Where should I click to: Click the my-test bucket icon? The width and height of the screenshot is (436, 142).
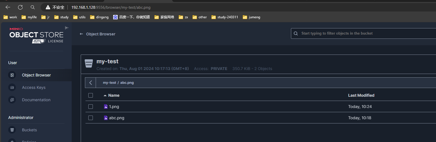(89, 64)
